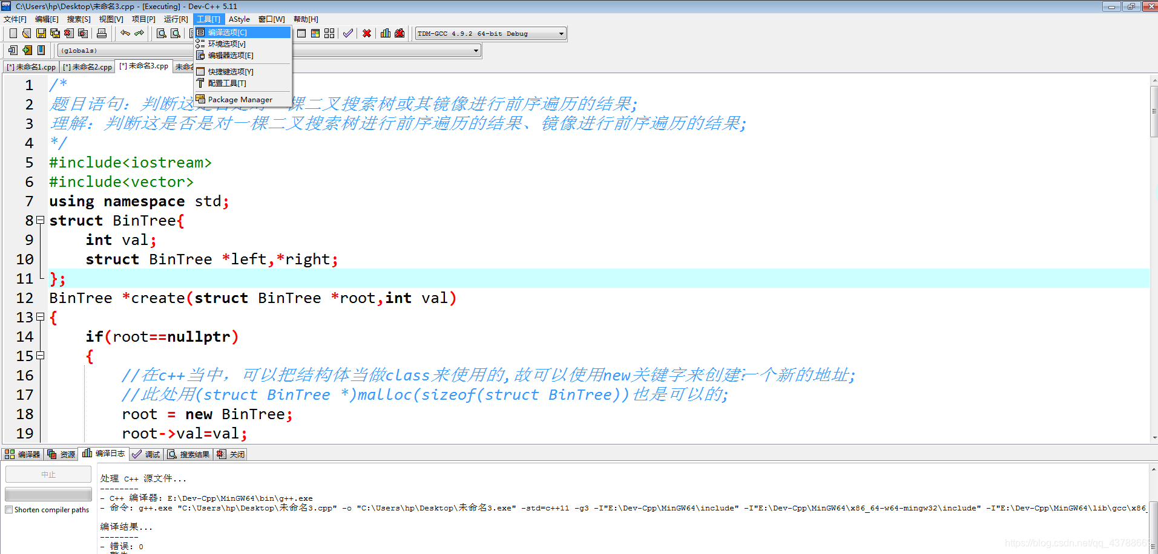Open the 资源 bottom panel tab
Viewport: 1158px width, 554px height.
click(x=61, y=454)
